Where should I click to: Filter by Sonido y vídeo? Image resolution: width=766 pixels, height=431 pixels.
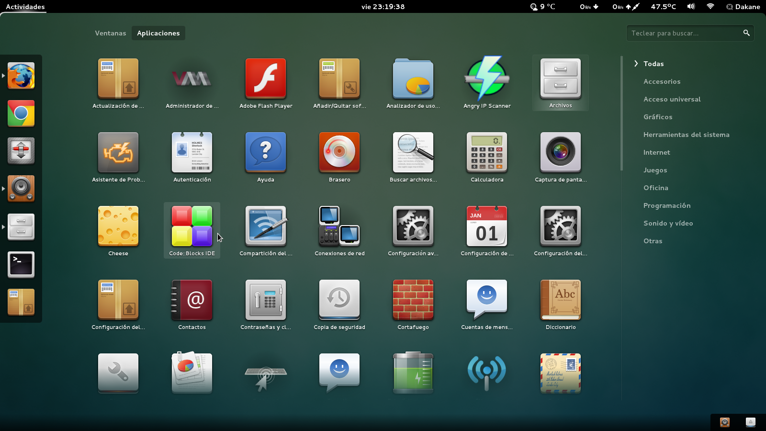click(668, 223)
